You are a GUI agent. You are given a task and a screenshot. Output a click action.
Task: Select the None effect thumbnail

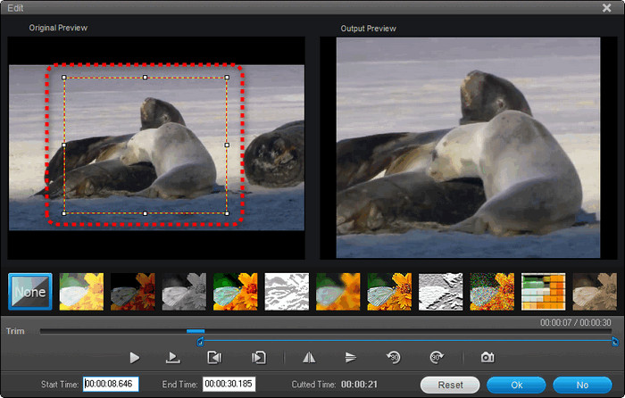pos(30,292)
